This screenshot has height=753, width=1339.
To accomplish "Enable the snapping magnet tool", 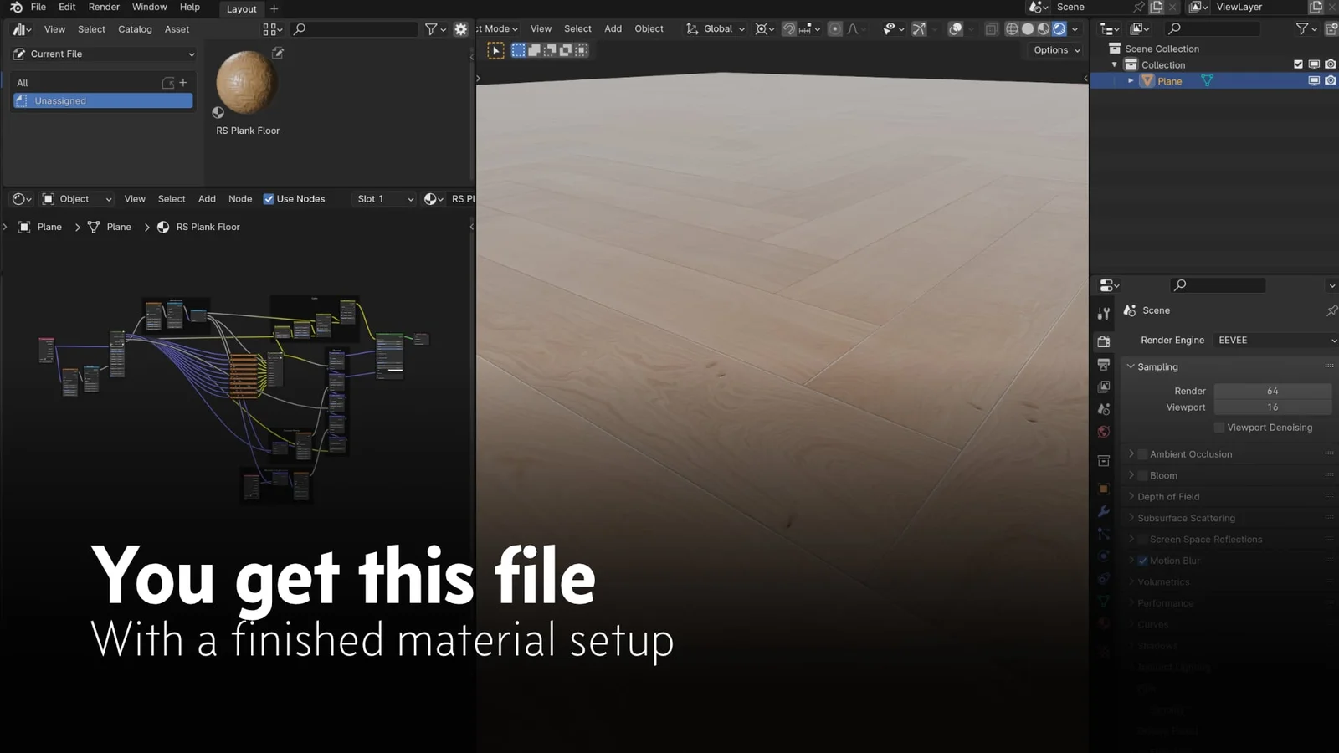I will coord(789,28).
